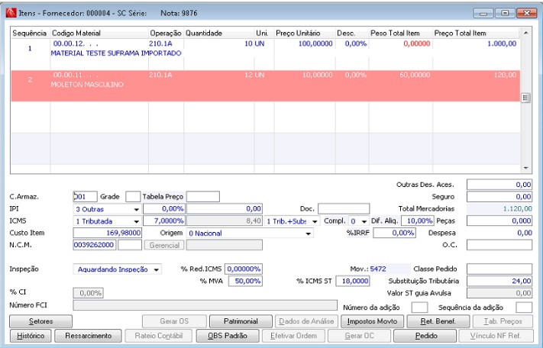Screen dimensions: 543x348
Task: Click the % ICMS ST field 18,0000
Action: [353, 281]
